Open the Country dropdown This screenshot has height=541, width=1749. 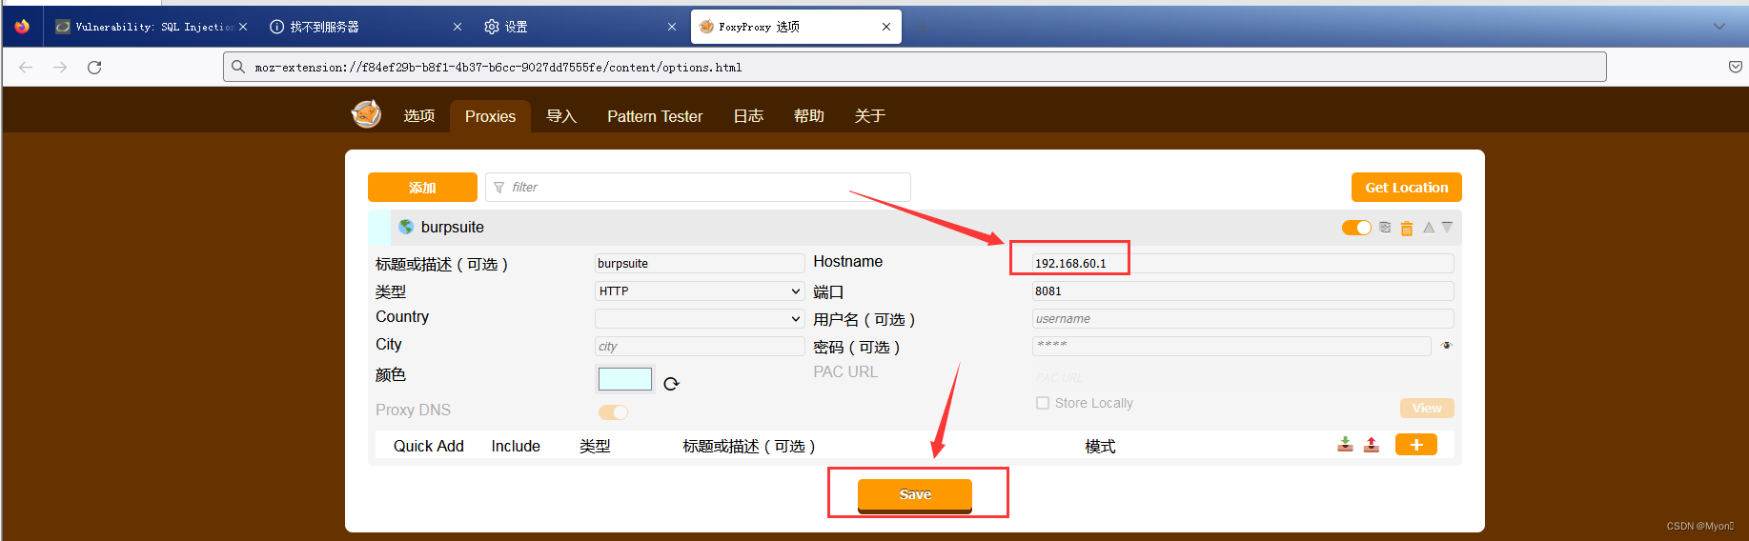(700, 318)
